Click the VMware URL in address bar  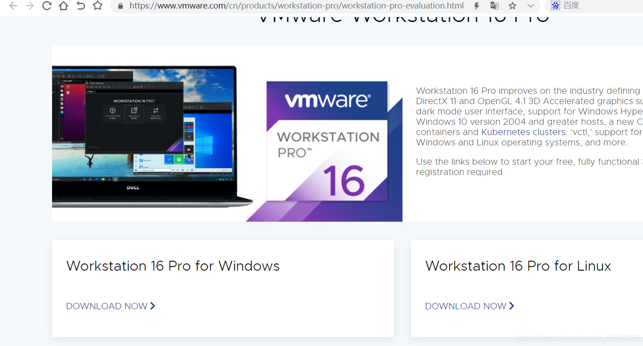(x=297, y=6)
